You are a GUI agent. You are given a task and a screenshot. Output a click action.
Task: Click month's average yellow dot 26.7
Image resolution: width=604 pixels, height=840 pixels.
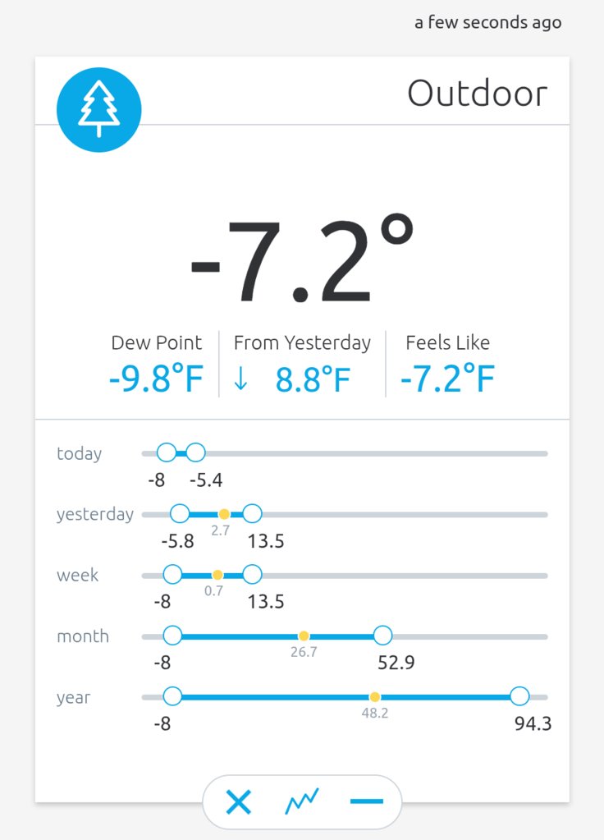pyautogui.click(x=304, y=636)
